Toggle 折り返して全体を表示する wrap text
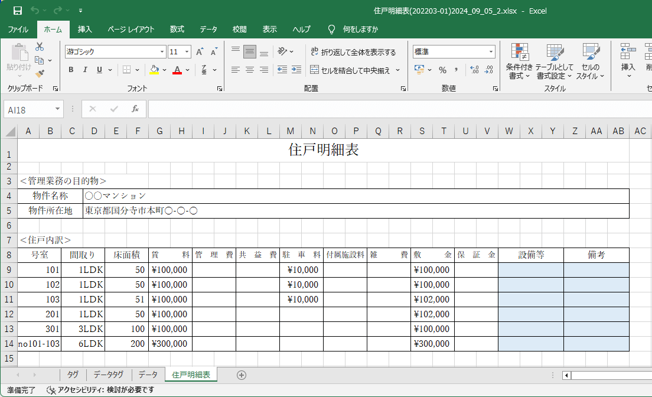This screenshot has width=652, height=397. pos(353,52)
